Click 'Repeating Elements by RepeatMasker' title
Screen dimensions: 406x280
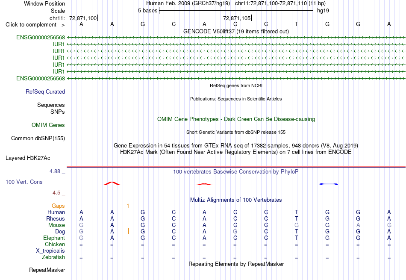(x=236, y=264)
